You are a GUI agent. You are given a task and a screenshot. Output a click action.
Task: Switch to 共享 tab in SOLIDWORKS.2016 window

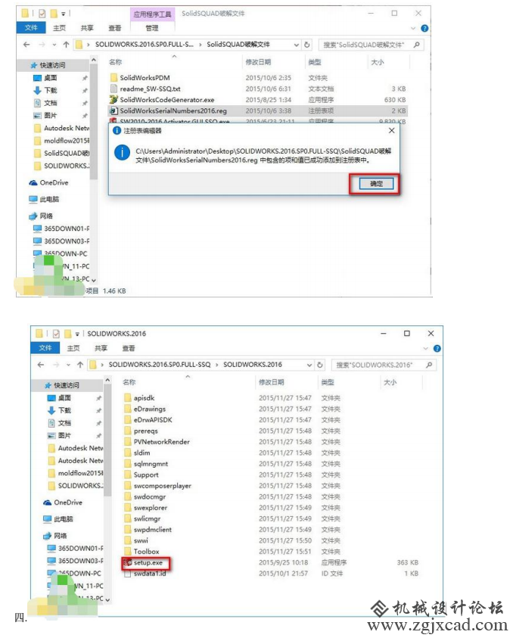pos(101,348)
